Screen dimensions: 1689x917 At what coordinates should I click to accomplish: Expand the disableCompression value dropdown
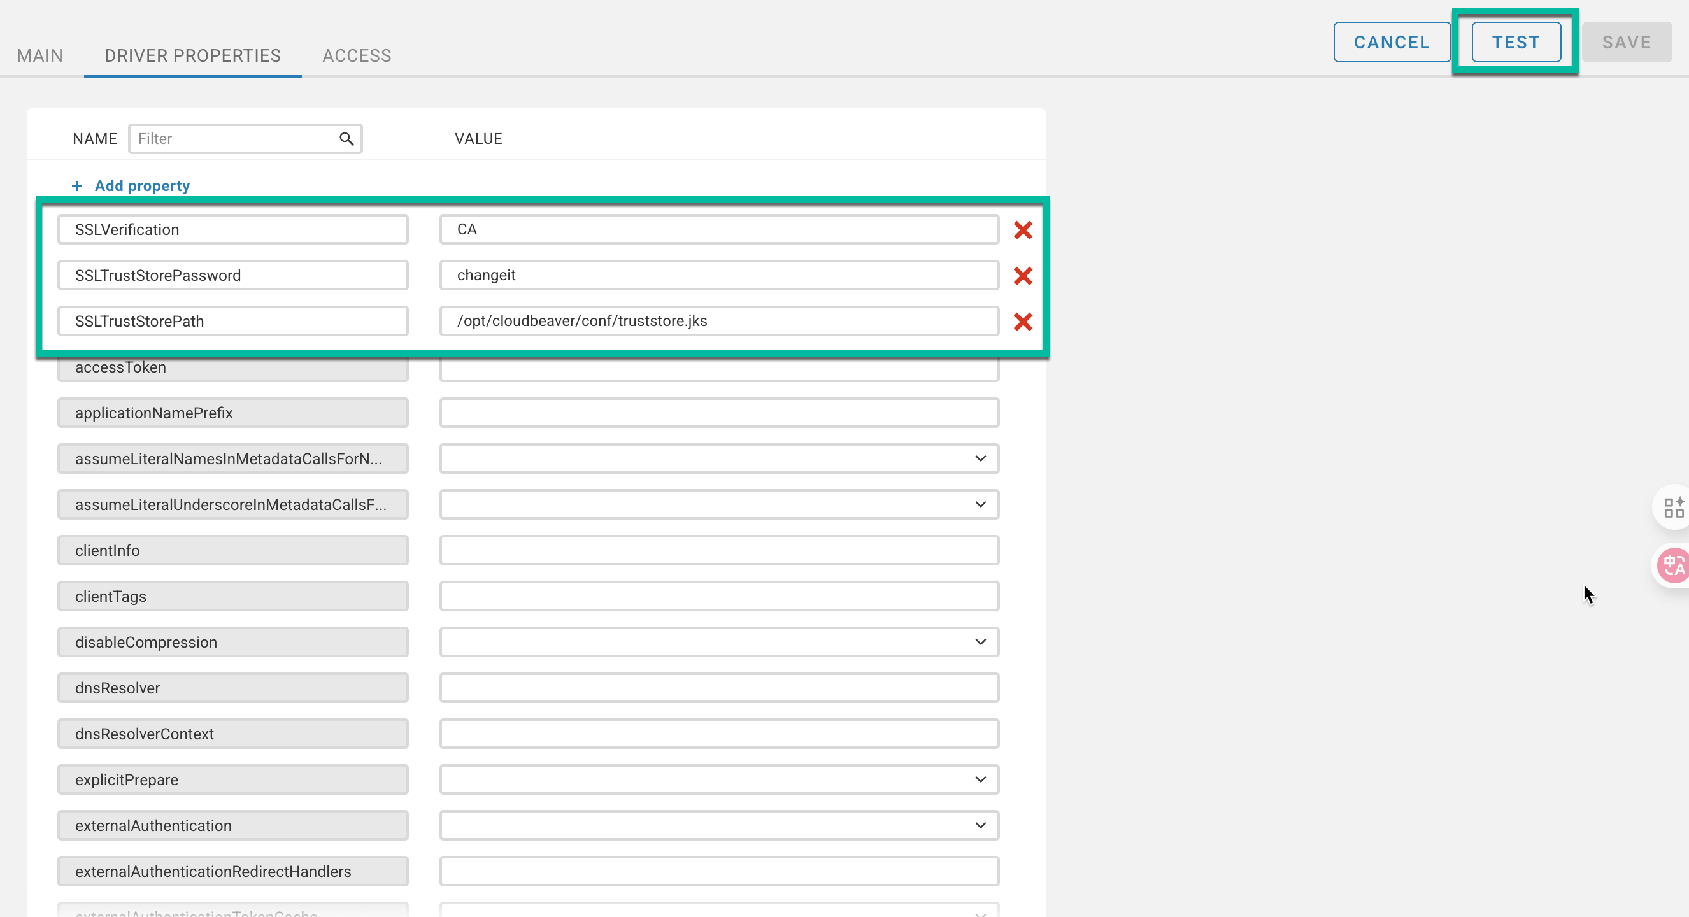pos(980,643)
